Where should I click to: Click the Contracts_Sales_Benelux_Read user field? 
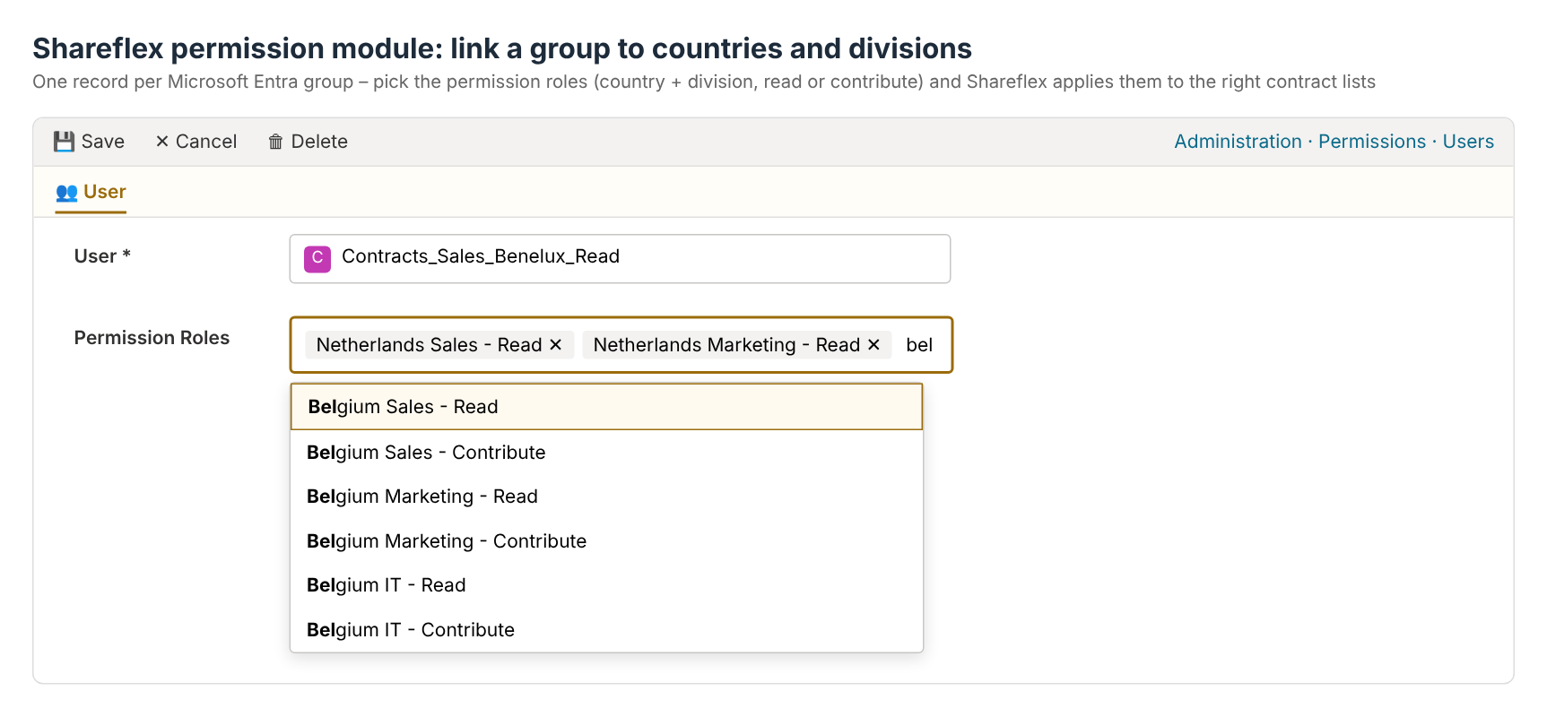point(620,259)
